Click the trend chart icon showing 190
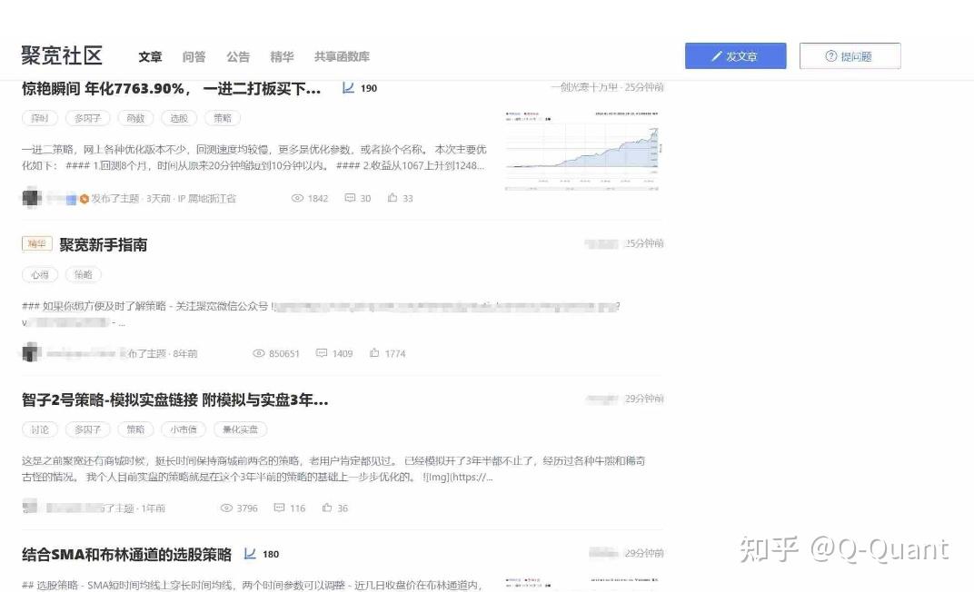The image size is (974, 592). [349, 87]
